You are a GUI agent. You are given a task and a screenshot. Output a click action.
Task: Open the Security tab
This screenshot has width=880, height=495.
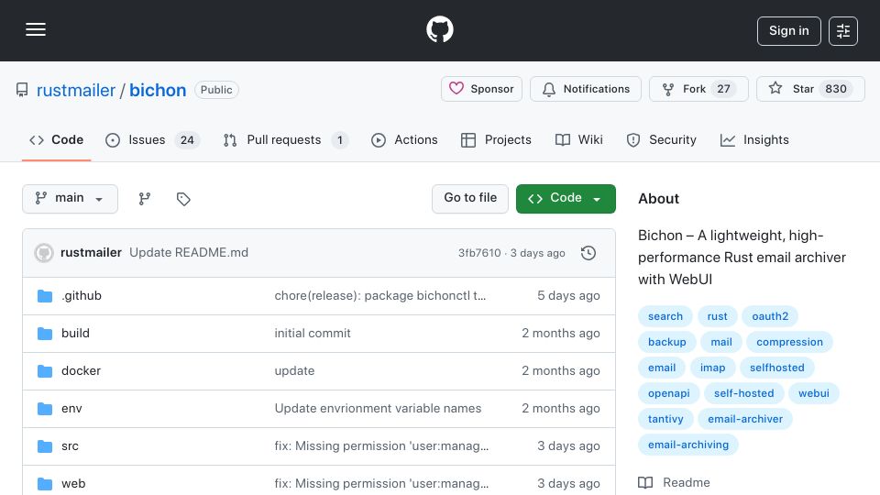[662, 139]
